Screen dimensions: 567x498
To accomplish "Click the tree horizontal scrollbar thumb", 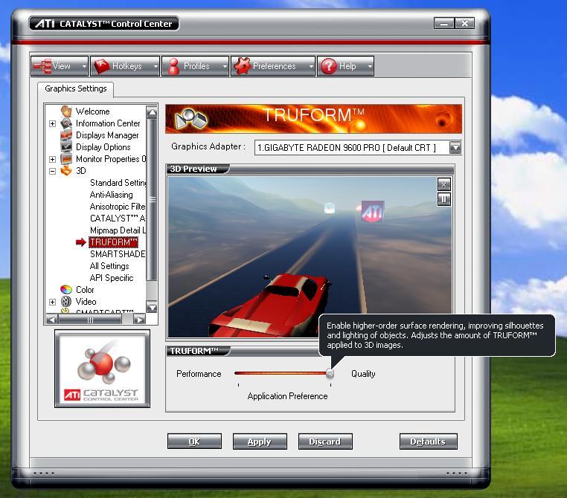I will (x=90, y=319).
